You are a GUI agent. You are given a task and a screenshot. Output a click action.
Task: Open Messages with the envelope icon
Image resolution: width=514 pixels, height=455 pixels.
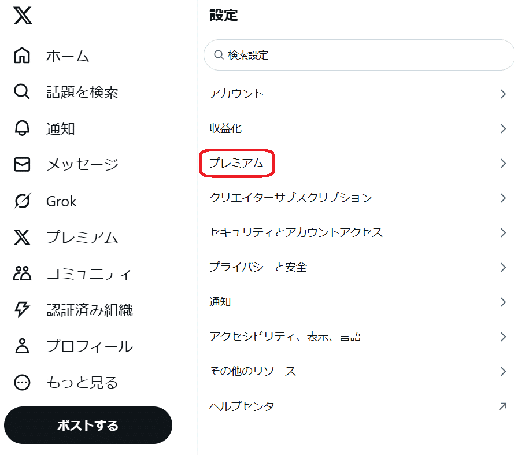point(22,165)
